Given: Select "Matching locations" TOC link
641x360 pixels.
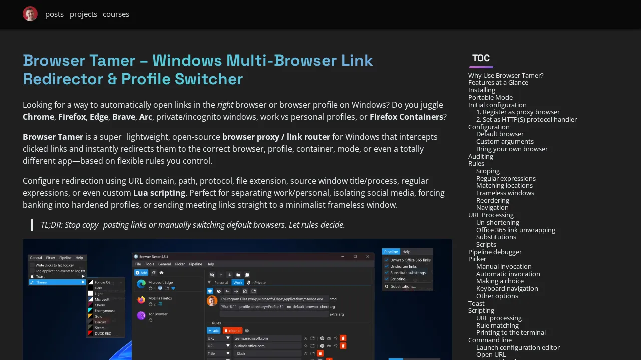Looking at the screenshot, I should 504,186.
